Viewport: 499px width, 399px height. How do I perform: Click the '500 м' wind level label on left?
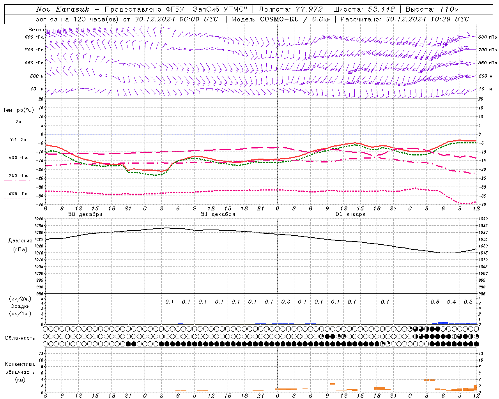pyautogui.click(x=37, y=76)
